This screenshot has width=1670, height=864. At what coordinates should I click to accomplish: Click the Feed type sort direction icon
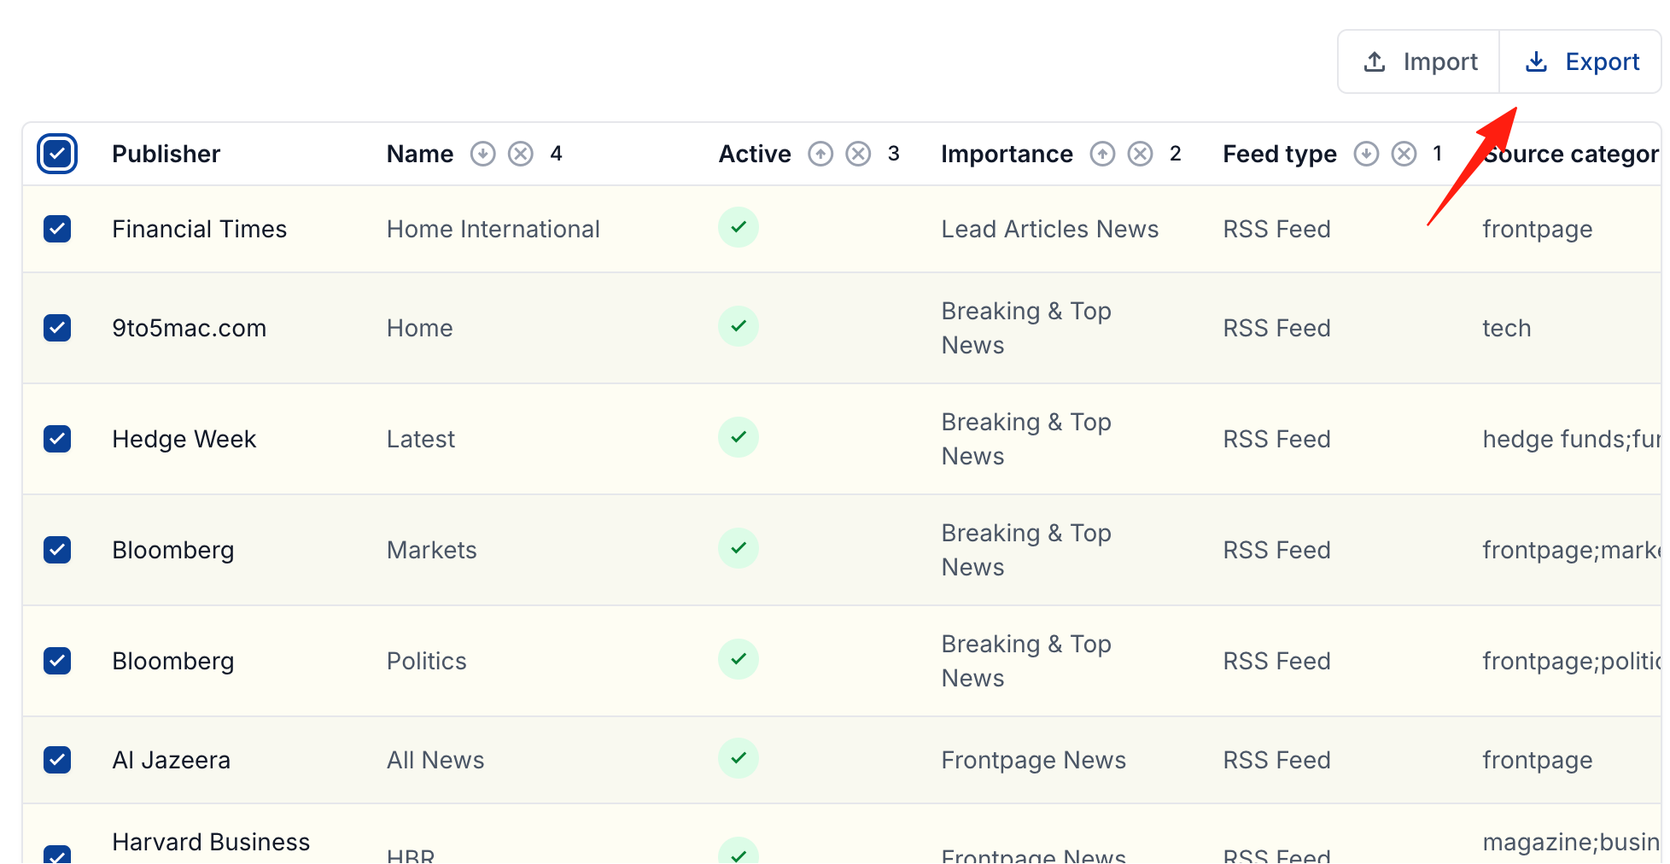coord(1367,154)
